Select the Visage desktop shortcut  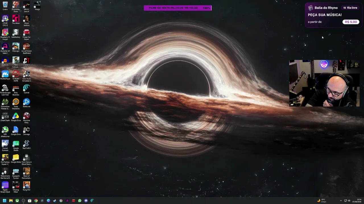point(37,6)
